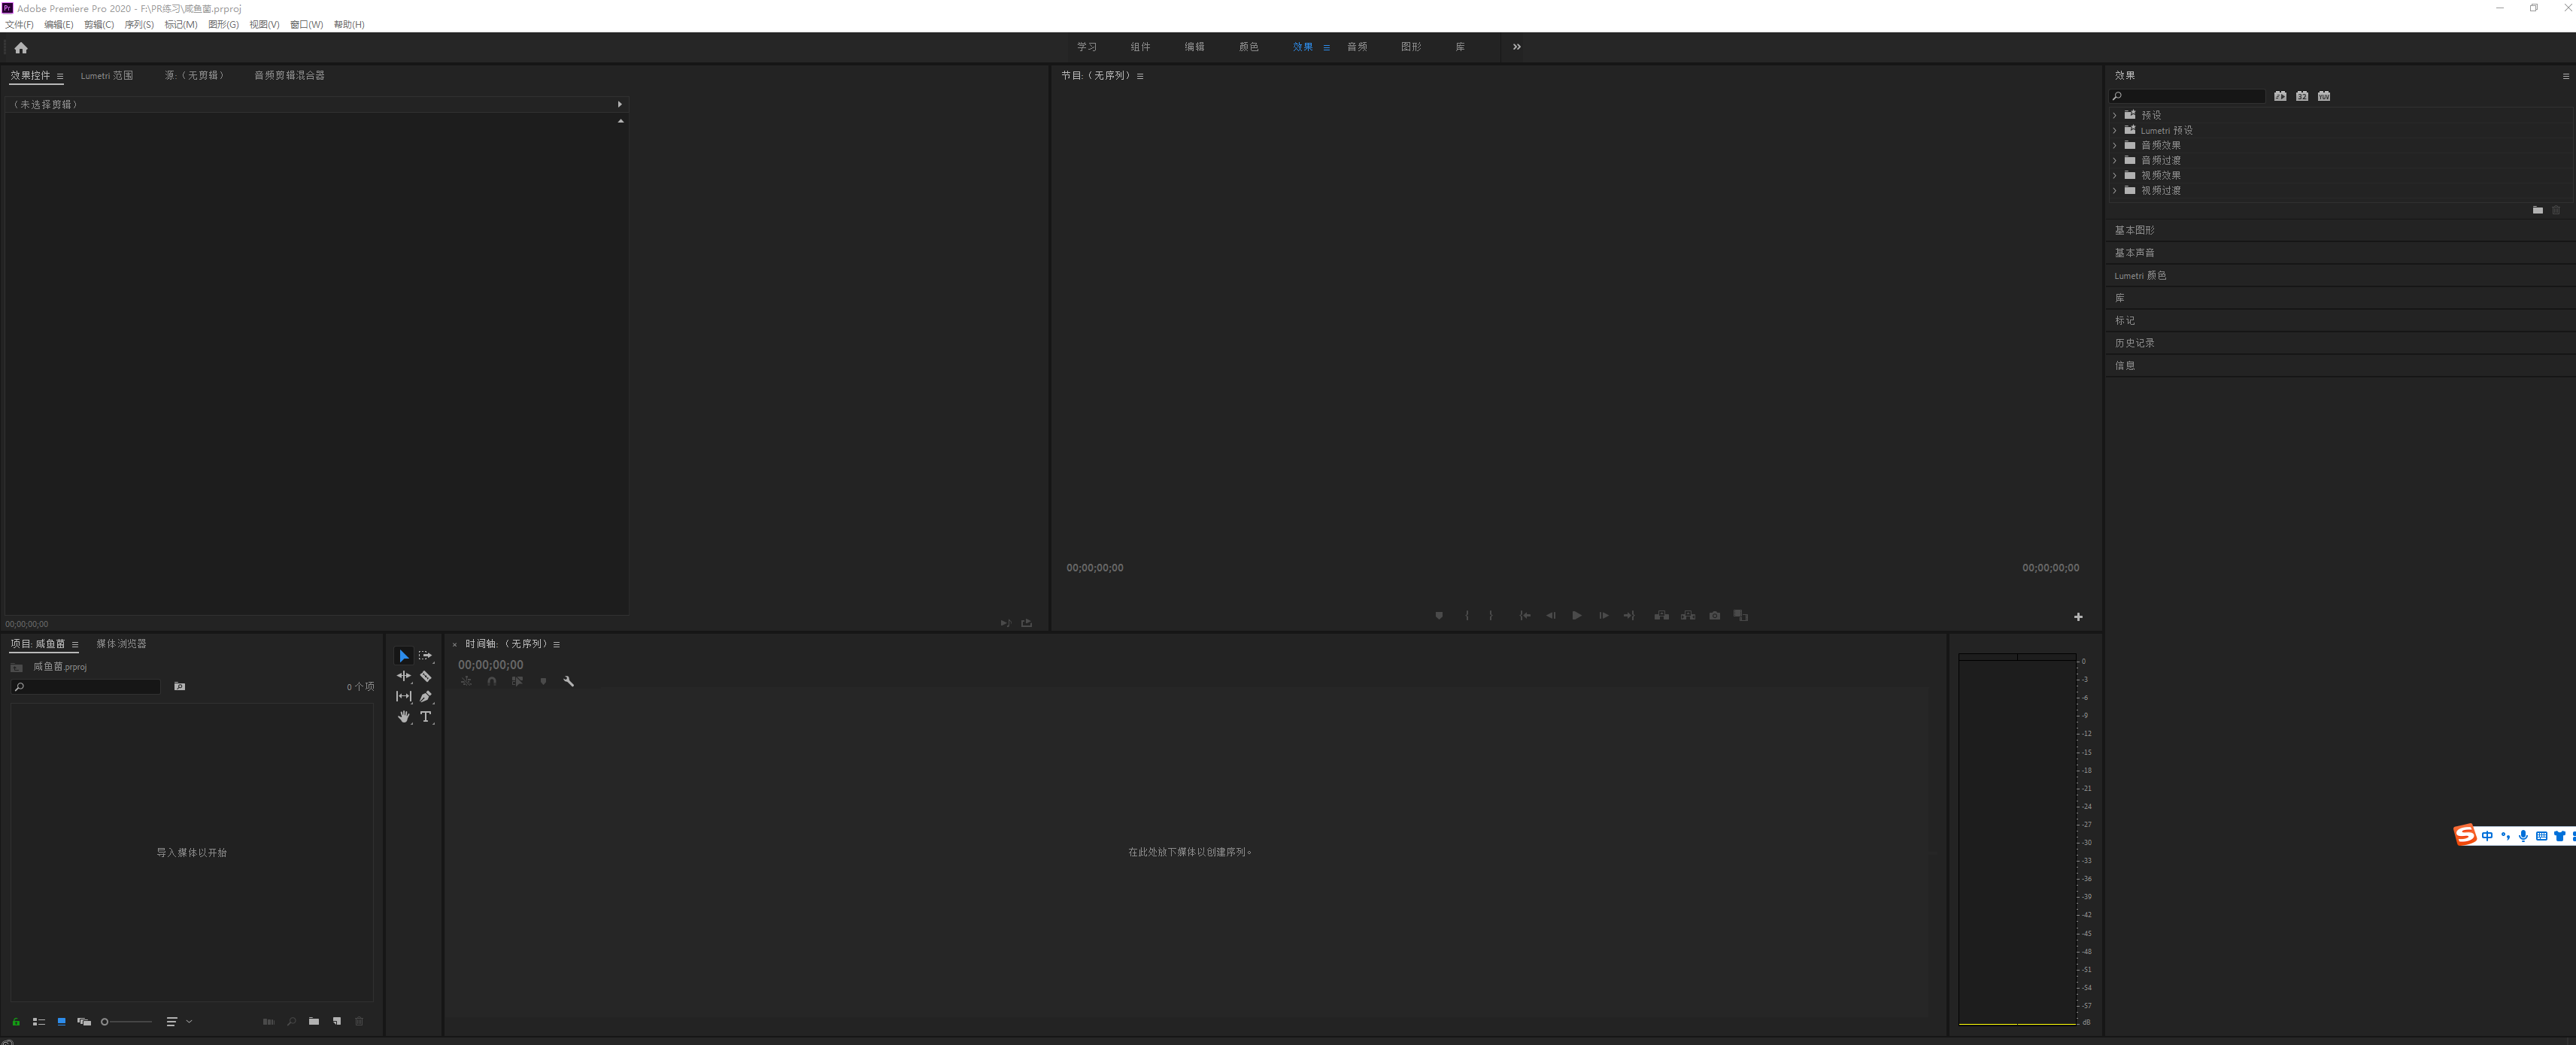The height and width of the screenshot is (1045, 2576).
Task: Open Effects panel hamburger menu
Action: tap(2565, 76)
